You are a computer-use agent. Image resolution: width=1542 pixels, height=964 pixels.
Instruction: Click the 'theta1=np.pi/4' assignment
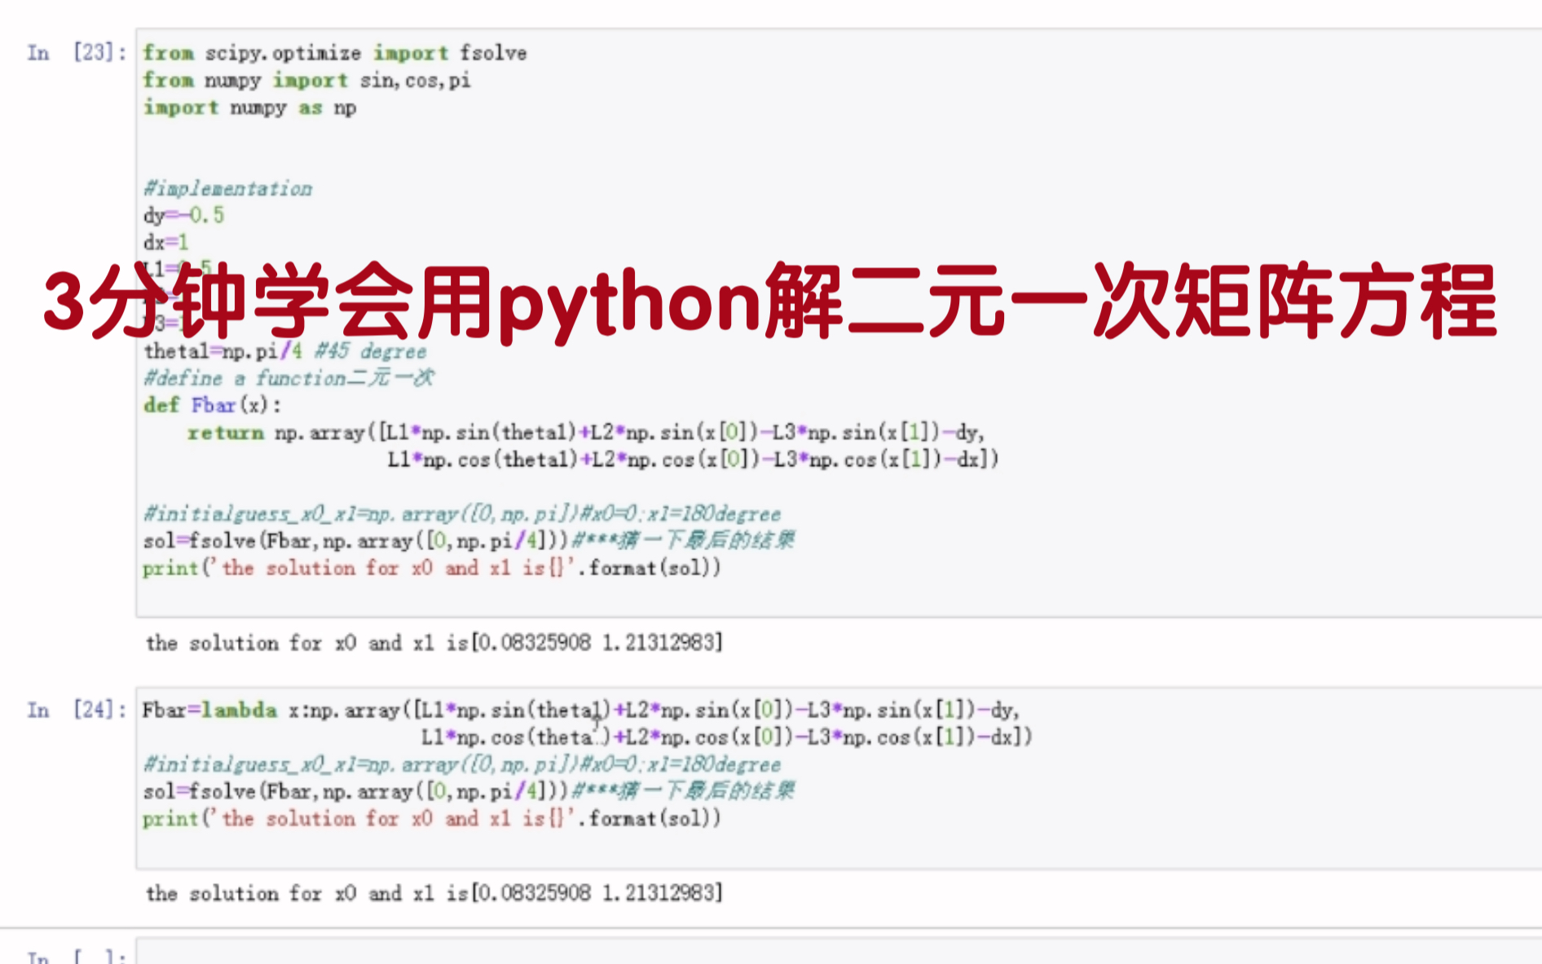coord(222,351)
